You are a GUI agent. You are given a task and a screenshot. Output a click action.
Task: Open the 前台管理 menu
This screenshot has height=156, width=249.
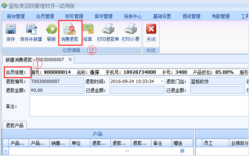(16, 16)
